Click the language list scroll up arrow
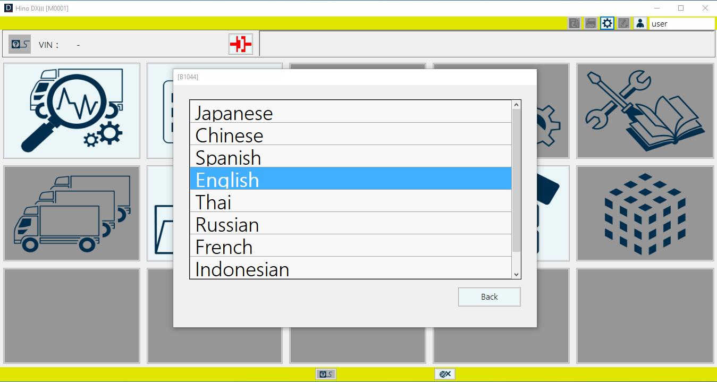Image resolution: width=717 pixels, height=382 pixels. 516,105
